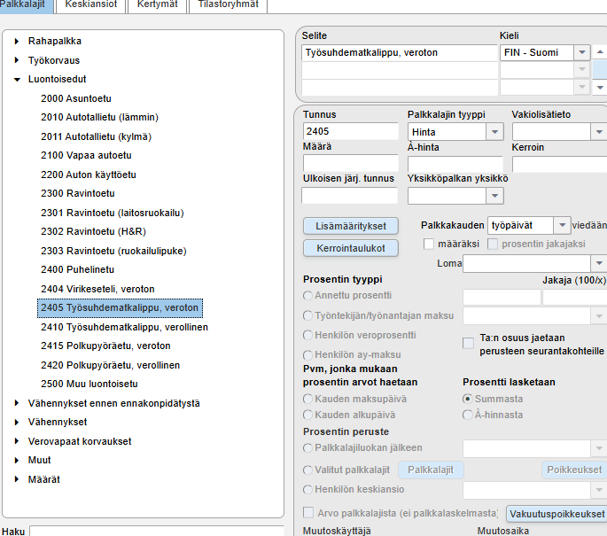Expand Vähennykset ennen ennakonpidätystä node
The width and height of the screenshot is (607, 536).
tap(17, 403)
